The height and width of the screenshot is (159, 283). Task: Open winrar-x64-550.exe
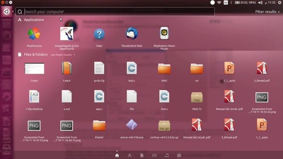(x=132, y=125)
